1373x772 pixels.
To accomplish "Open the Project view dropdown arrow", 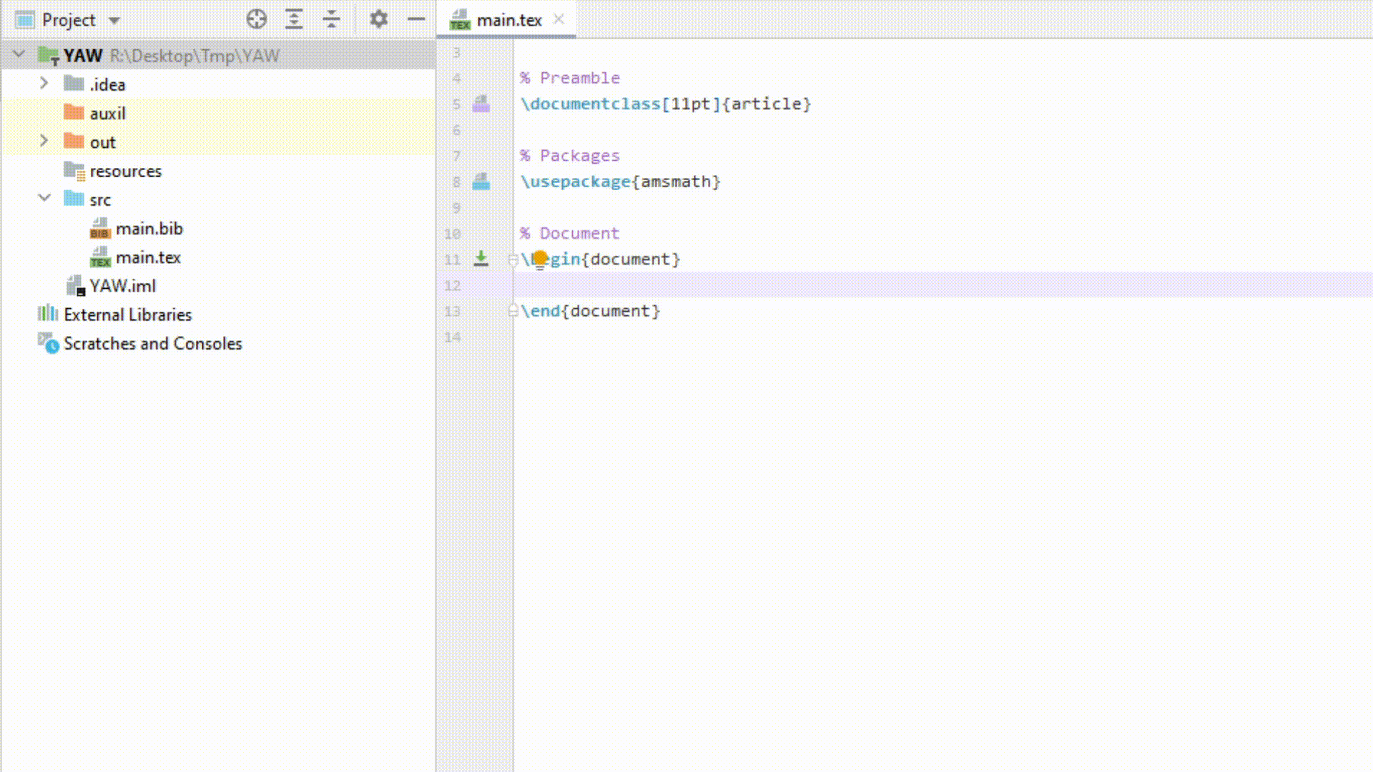I will tap(114, 21).
